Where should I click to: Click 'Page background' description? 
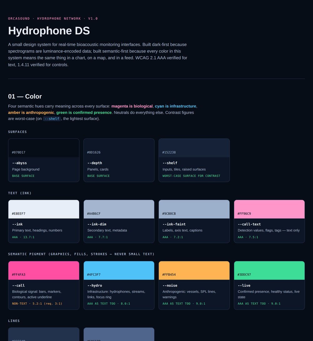click(26, 170)
